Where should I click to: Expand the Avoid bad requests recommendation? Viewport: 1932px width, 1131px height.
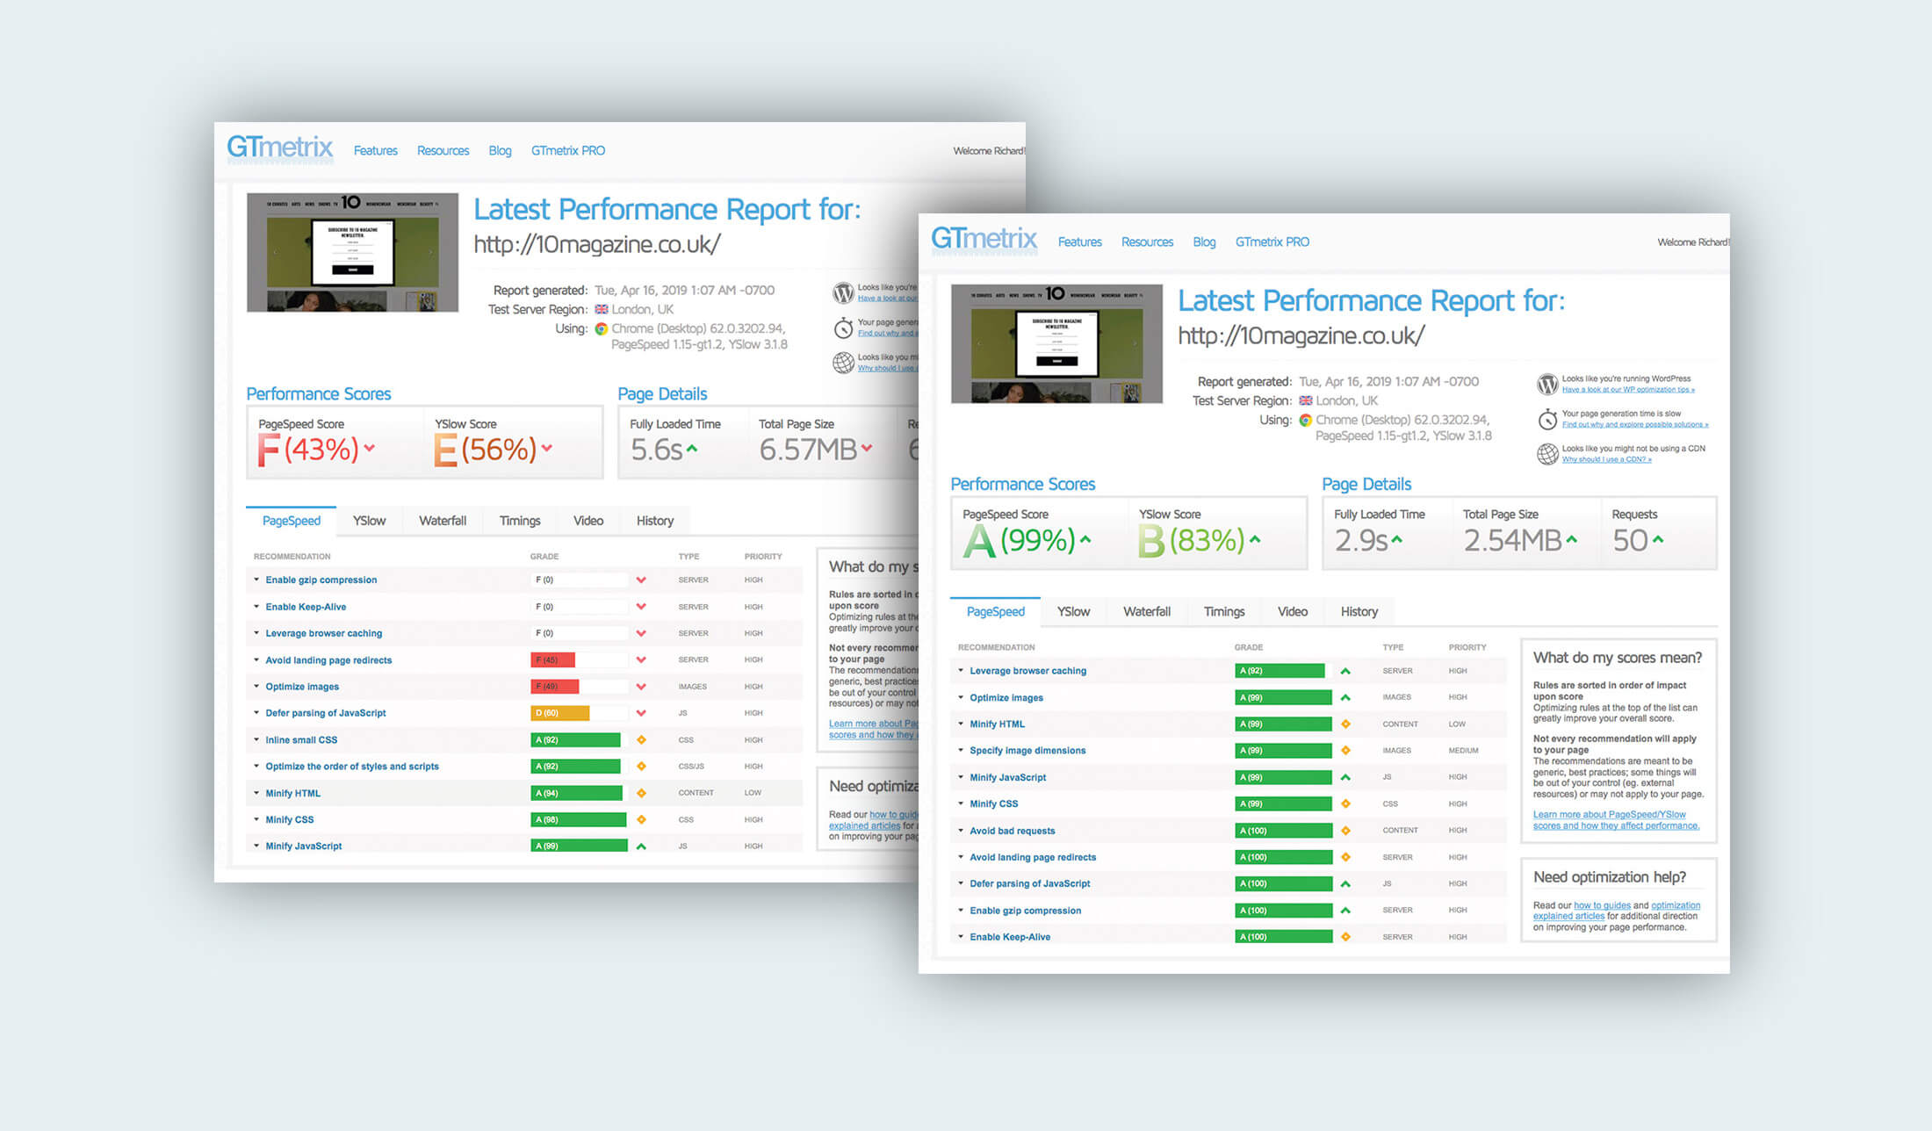(x=1012, y=831)
